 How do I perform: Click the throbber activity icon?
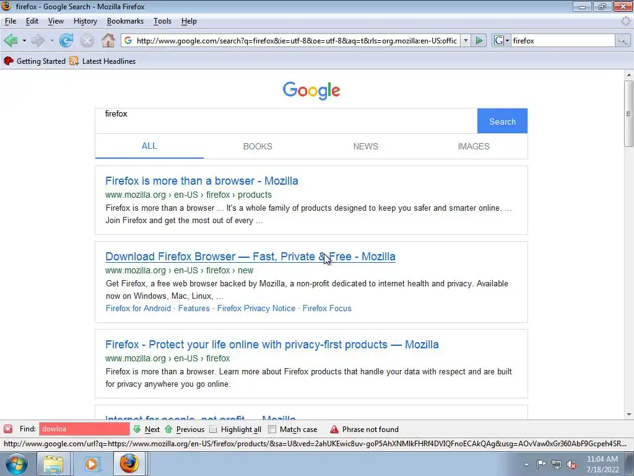tap(626, 21)
